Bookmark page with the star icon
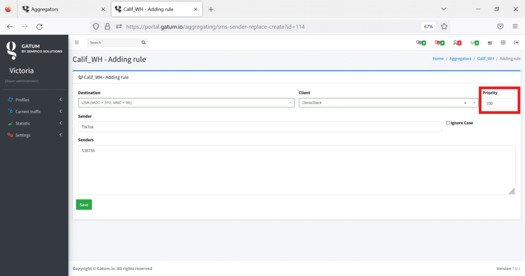The width and height of the screenshot is (525, 276). pyautogui.click(x=444, y=27)
